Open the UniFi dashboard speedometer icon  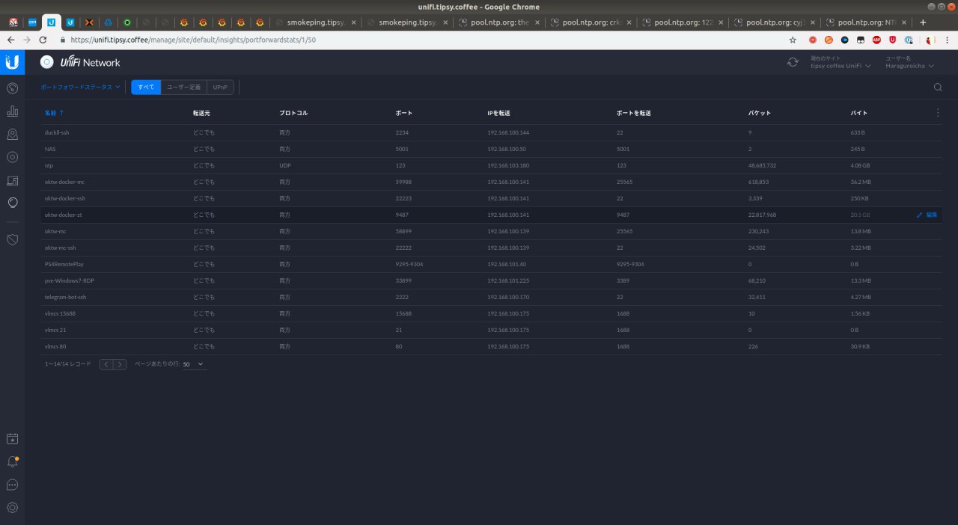[x=12, y=89]
